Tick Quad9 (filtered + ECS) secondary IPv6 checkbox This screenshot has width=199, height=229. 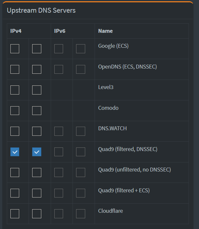click(81, 193)
